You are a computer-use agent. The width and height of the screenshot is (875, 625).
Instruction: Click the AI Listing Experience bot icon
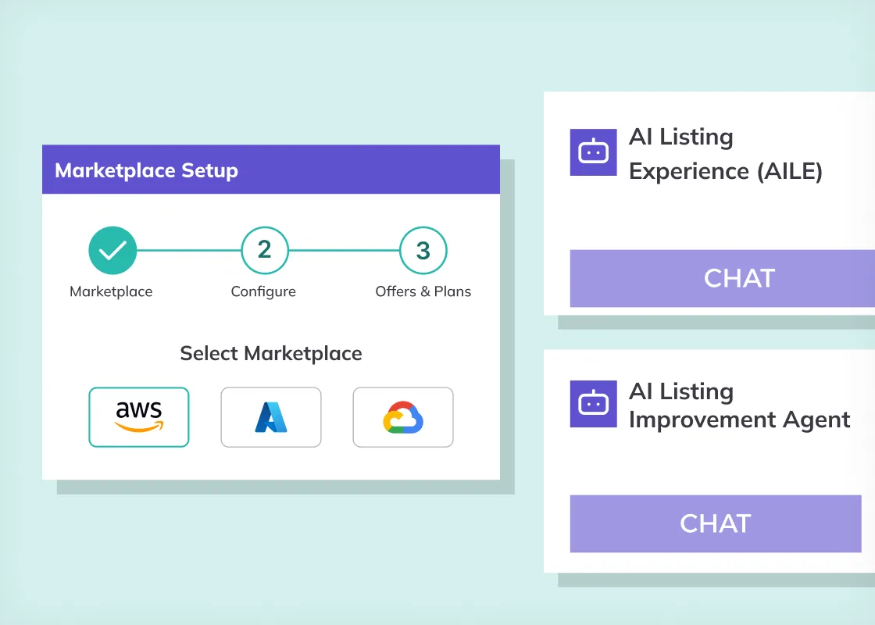click(593, 152)
